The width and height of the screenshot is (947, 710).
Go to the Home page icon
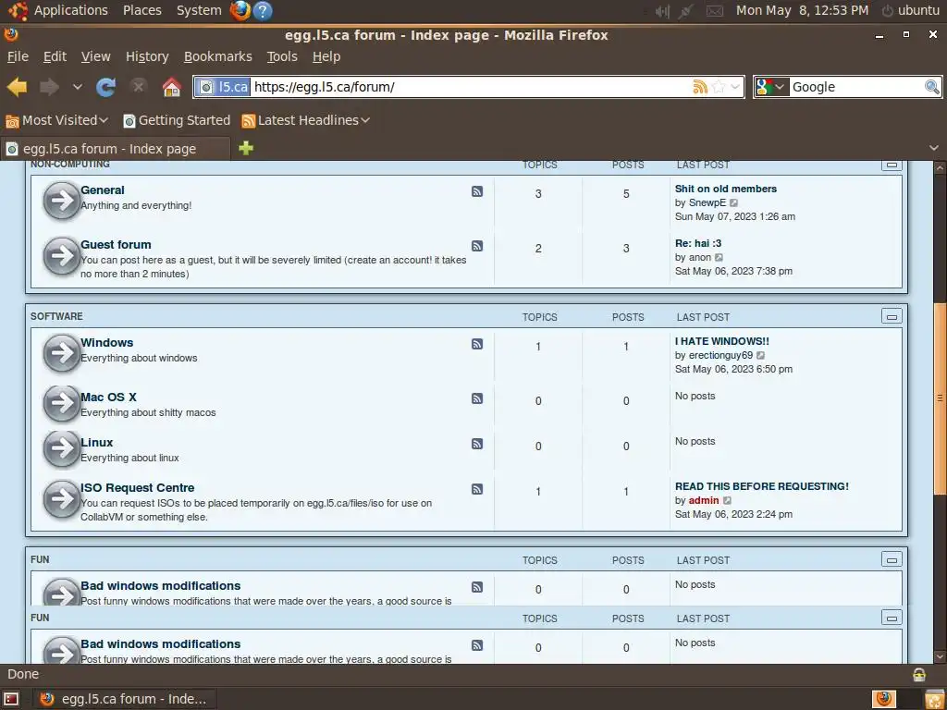(x=172, y=87)
